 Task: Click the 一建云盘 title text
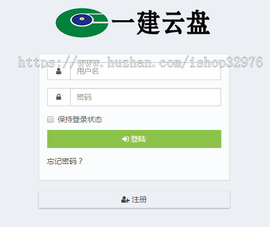point(161,23)
